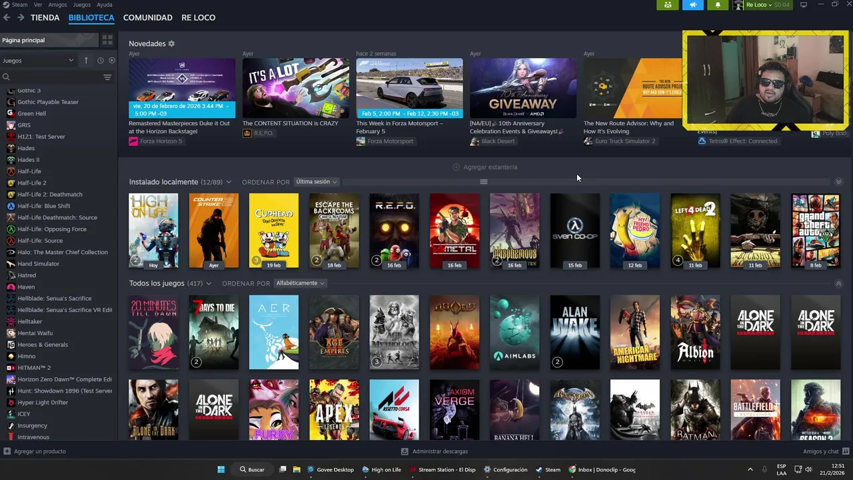Expand Instalado localmente shelf options chevron
853x480 pixels.
click(229, 182)
